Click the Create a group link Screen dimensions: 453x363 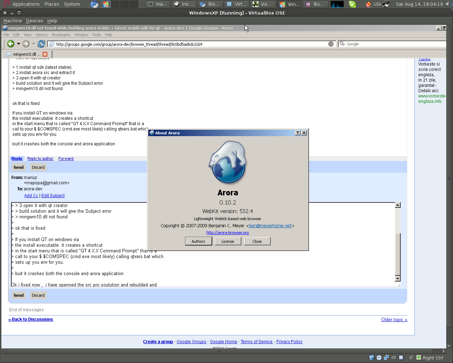(x=158, y=342)
